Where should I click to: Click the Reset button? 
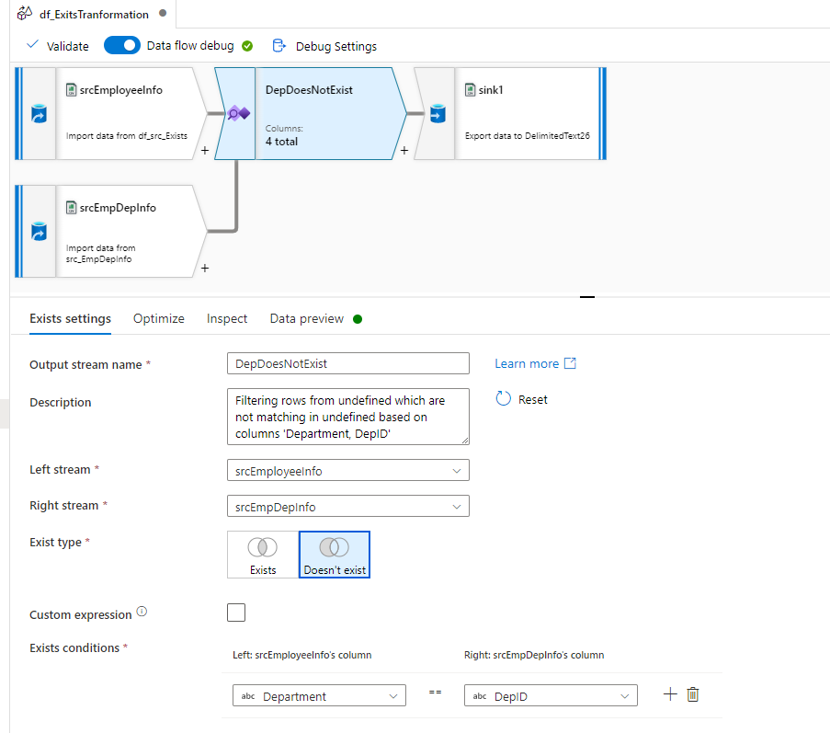[x=521, y=399]
